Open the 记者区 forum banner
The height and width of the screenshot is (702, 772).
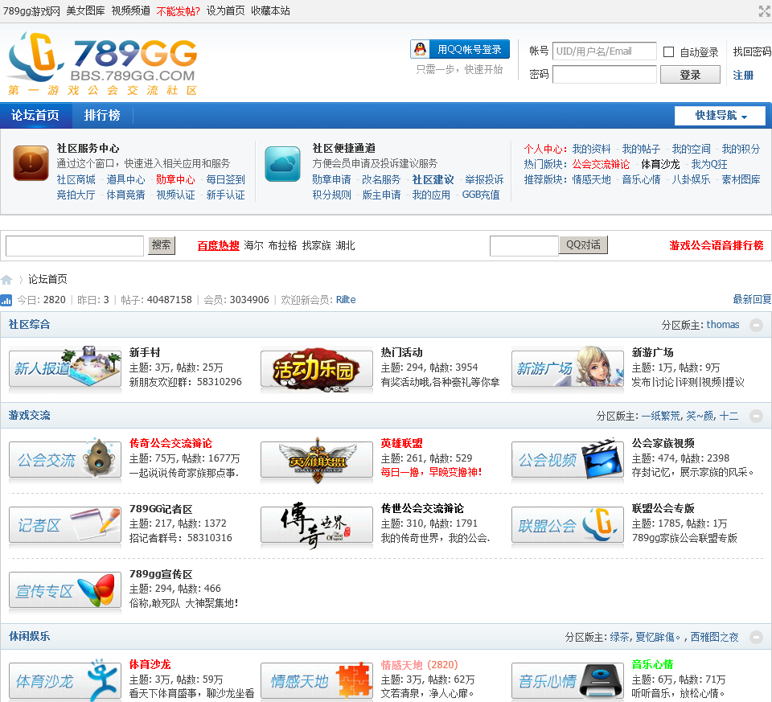point(65,525)
